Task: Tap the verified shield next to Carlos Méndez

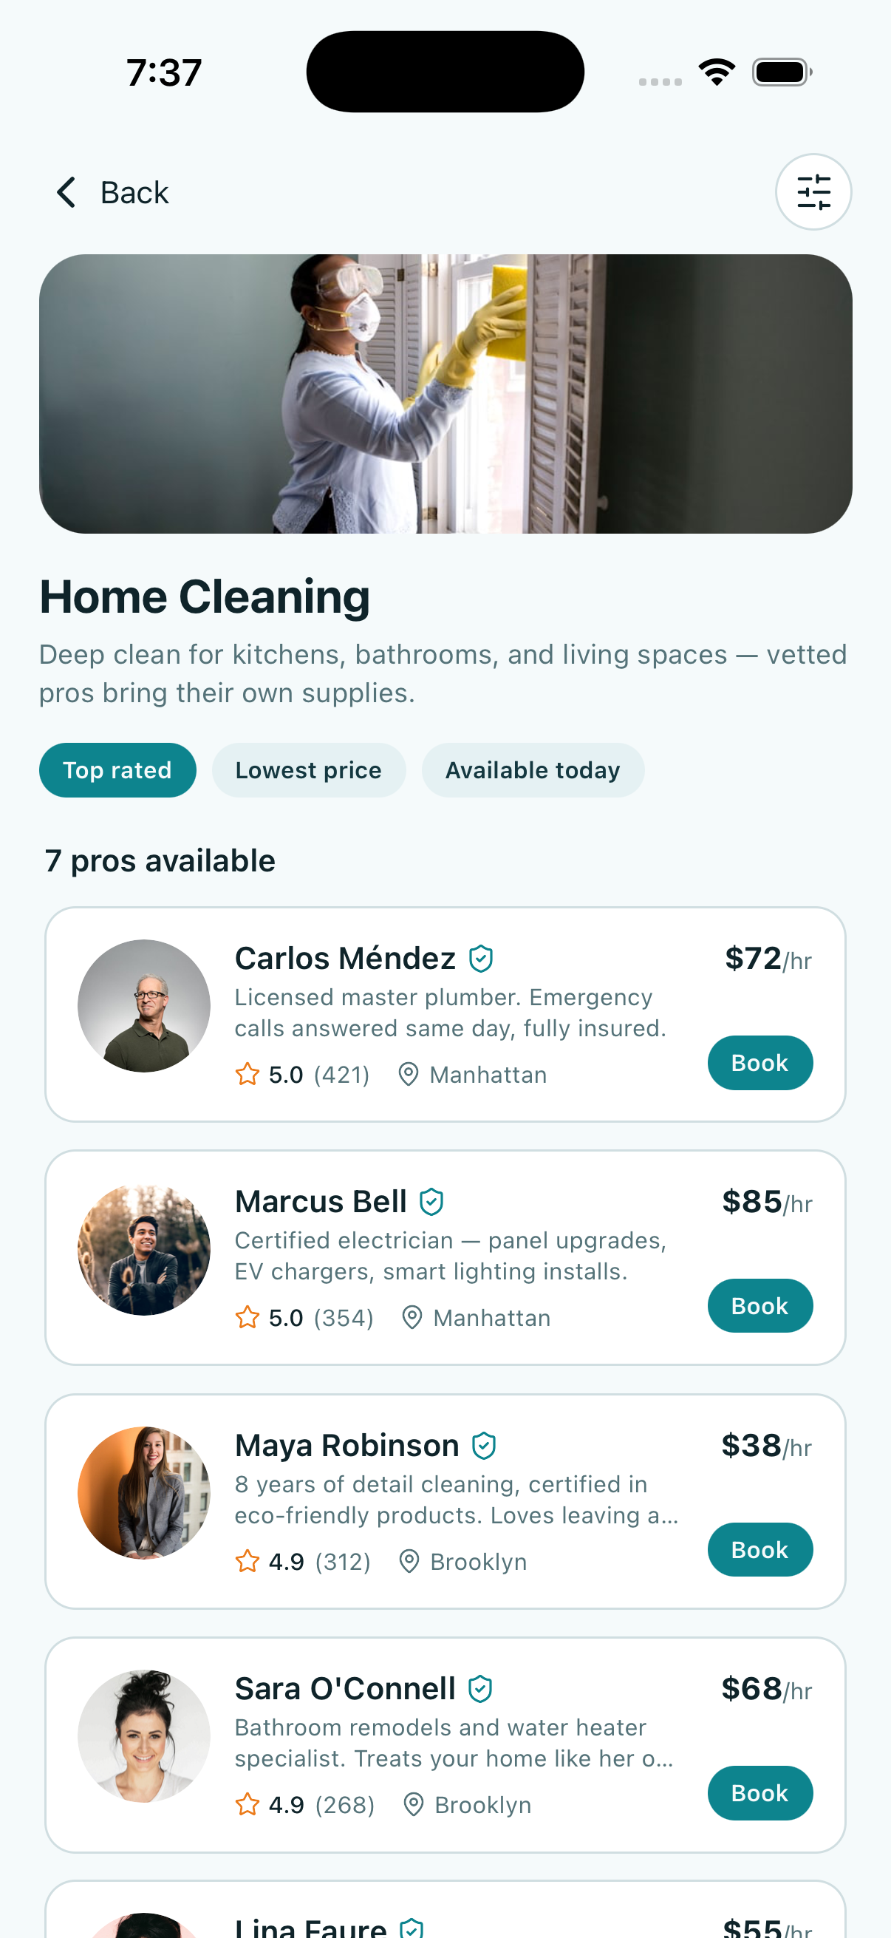Action: coord(480,959)
